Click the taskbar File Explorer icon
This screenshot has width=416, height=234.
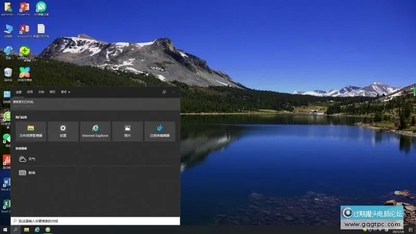26,229
